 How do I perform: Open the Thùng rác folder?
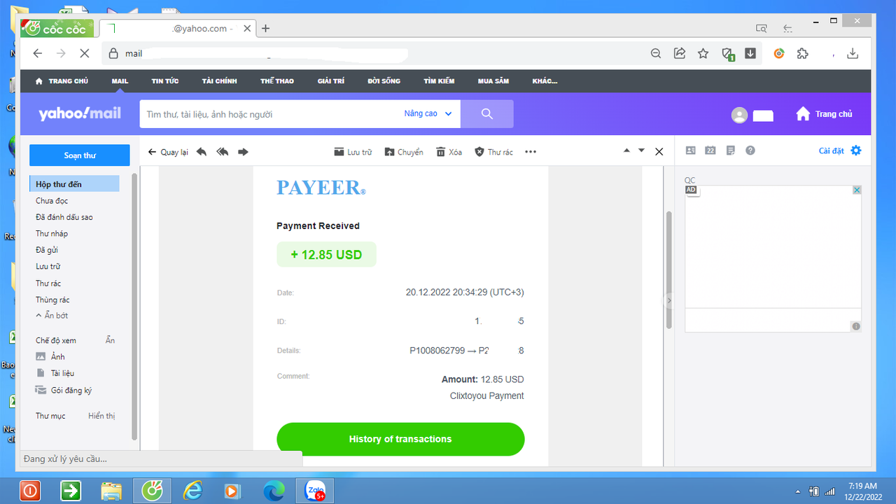(x=52, y=300)
